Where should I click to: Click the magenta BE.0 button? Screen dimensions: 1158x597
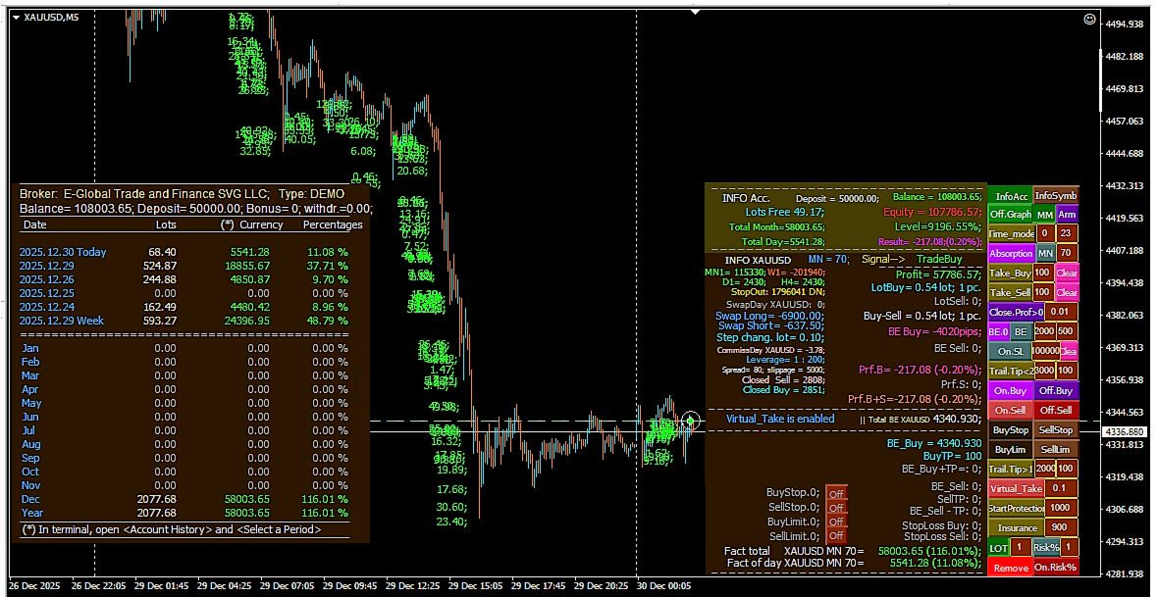pos(998,331)
